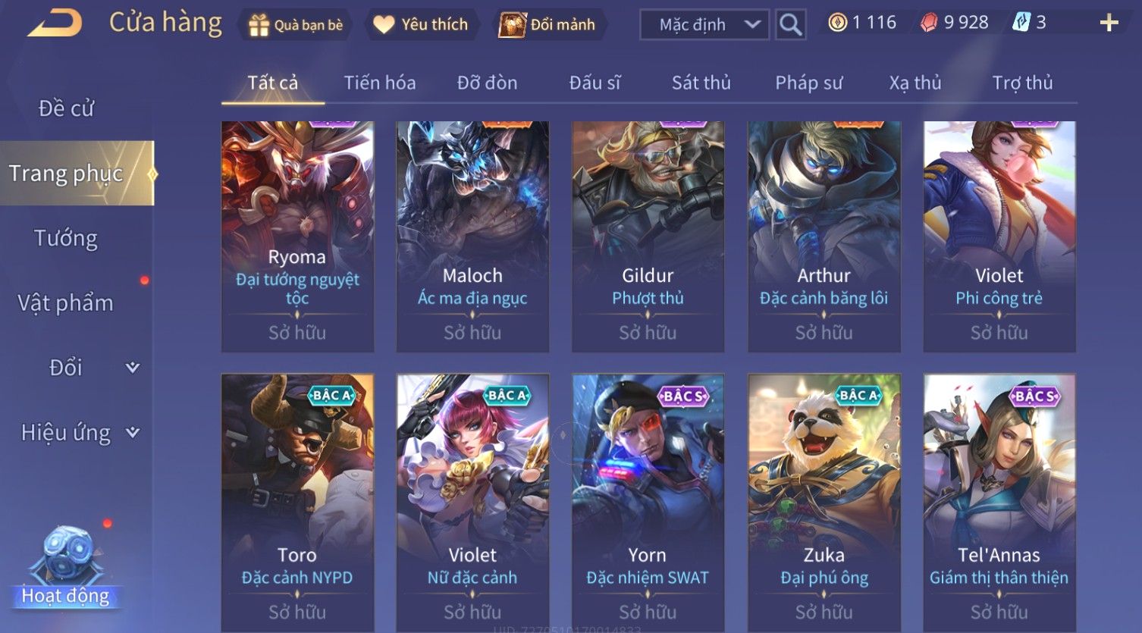
Task: Switch to the Pháp sư tab
Action: (x=808, y=83)
